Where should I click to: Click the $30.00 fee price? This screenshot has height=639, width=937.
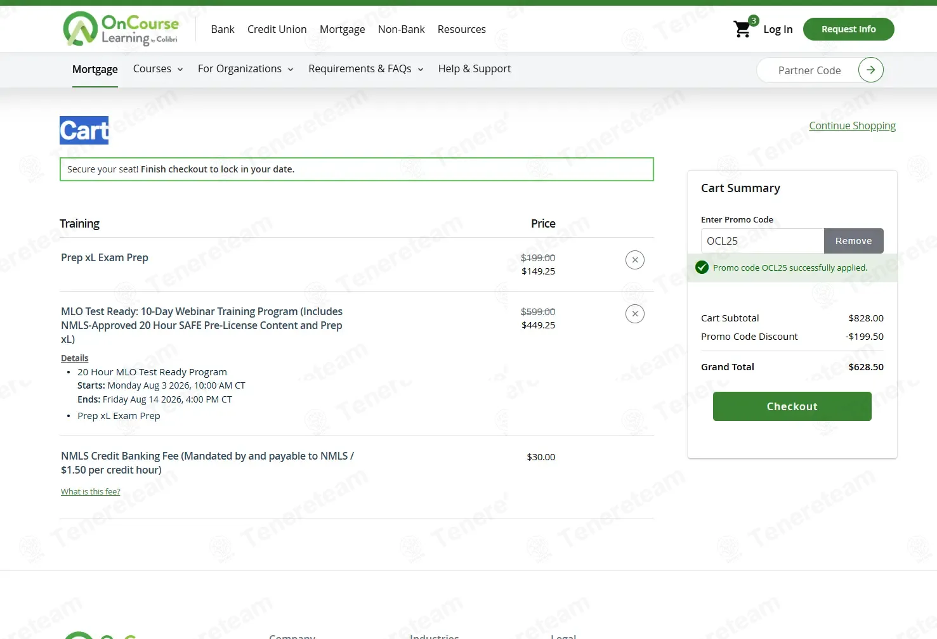tap(541, 457)
